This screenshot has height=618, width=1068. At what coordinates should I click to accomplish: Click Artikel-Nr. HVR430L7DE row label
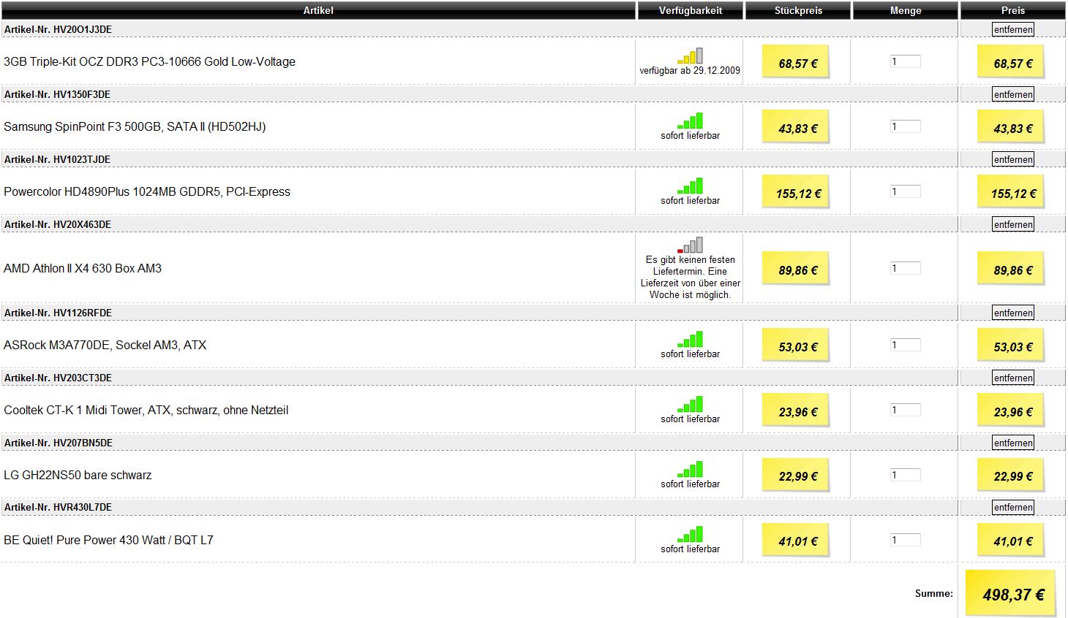[58, 507]
